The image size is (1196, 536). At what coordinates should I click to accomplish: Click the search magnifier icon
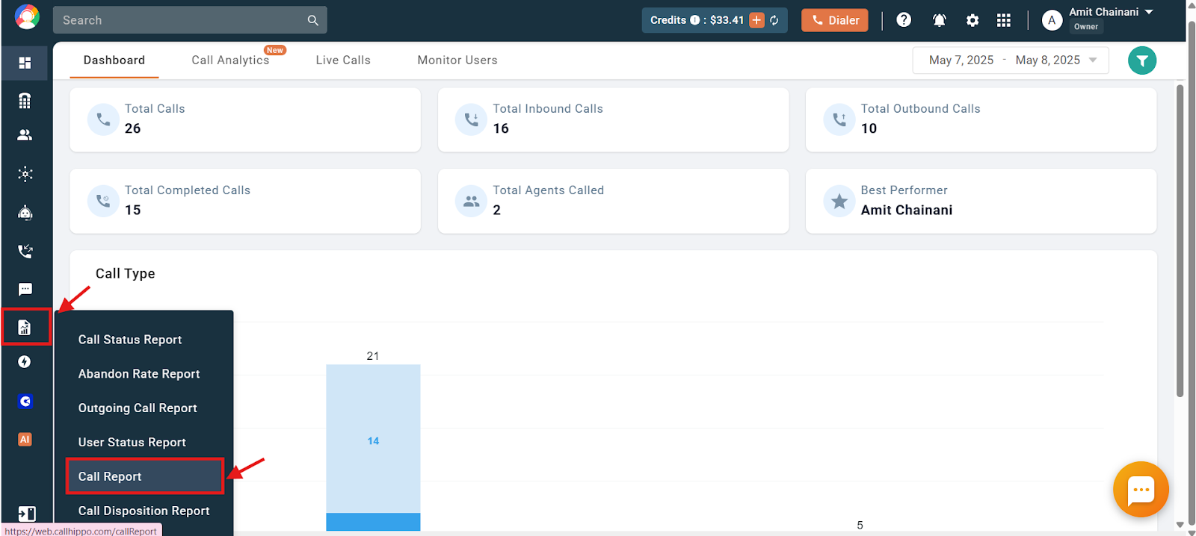point(312,20)
